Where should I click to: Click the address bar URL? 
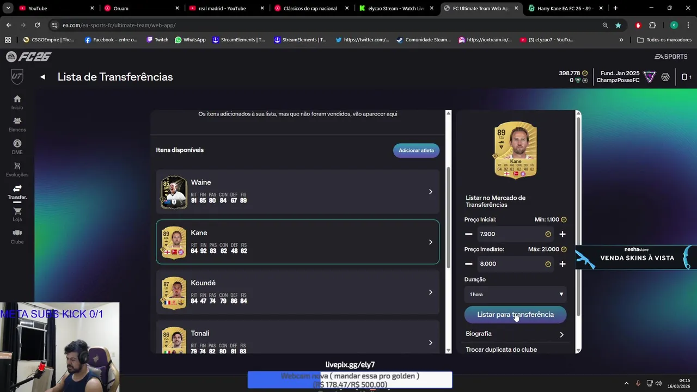tap(119, 25)
